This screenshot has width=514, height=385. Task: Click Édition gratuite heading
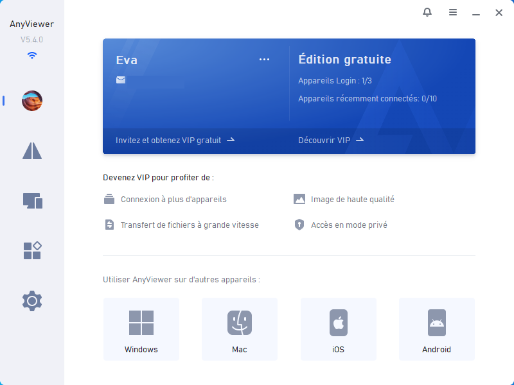344,60
